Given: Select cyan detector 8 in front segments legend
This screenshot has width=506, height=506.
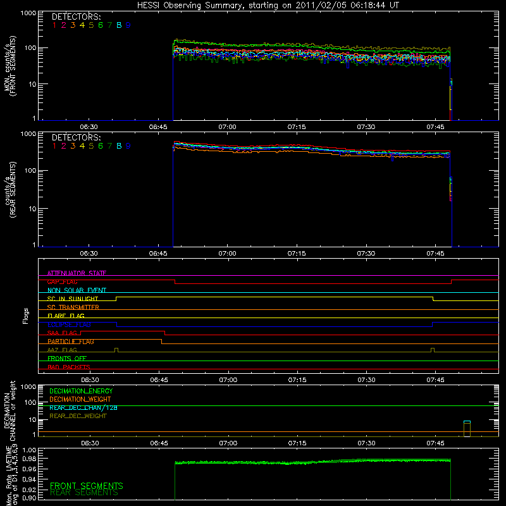Looking at the screenshot, I should [x=119, y=25].
